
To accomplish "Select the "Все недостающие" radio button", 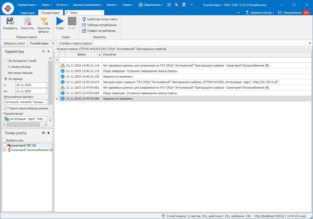I will click(6, 73).
